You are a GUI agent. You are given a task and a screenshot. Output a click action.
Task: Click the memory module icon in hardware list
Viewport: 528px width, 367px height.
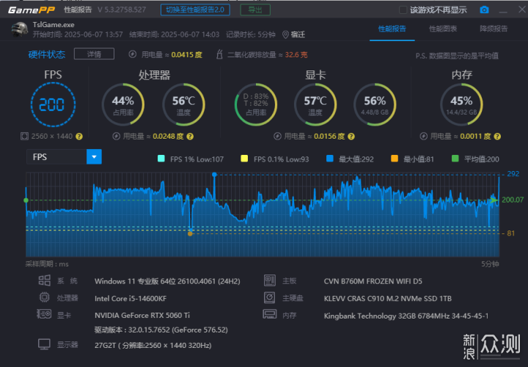point(270,314)
